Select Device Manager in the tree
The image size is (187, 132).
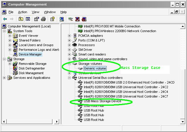coord(30,54)
